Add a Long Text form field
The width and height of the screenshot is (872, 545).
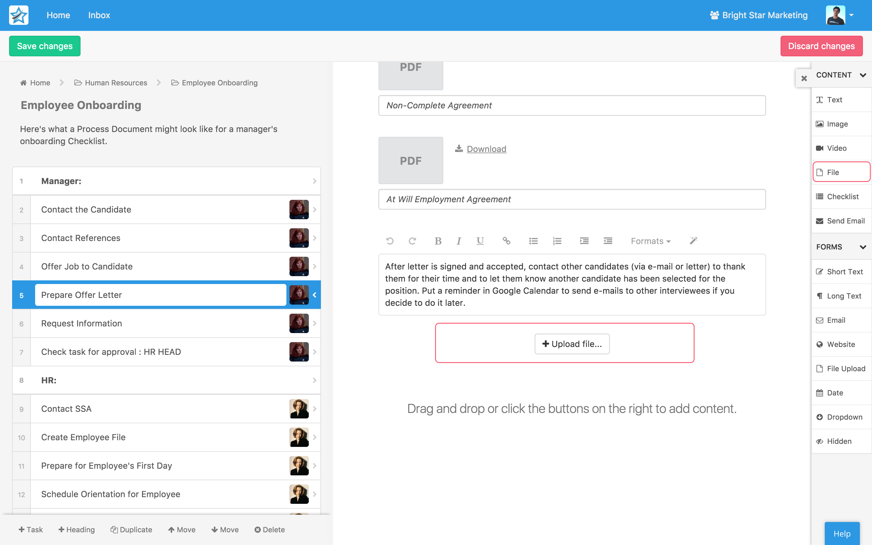842,296
